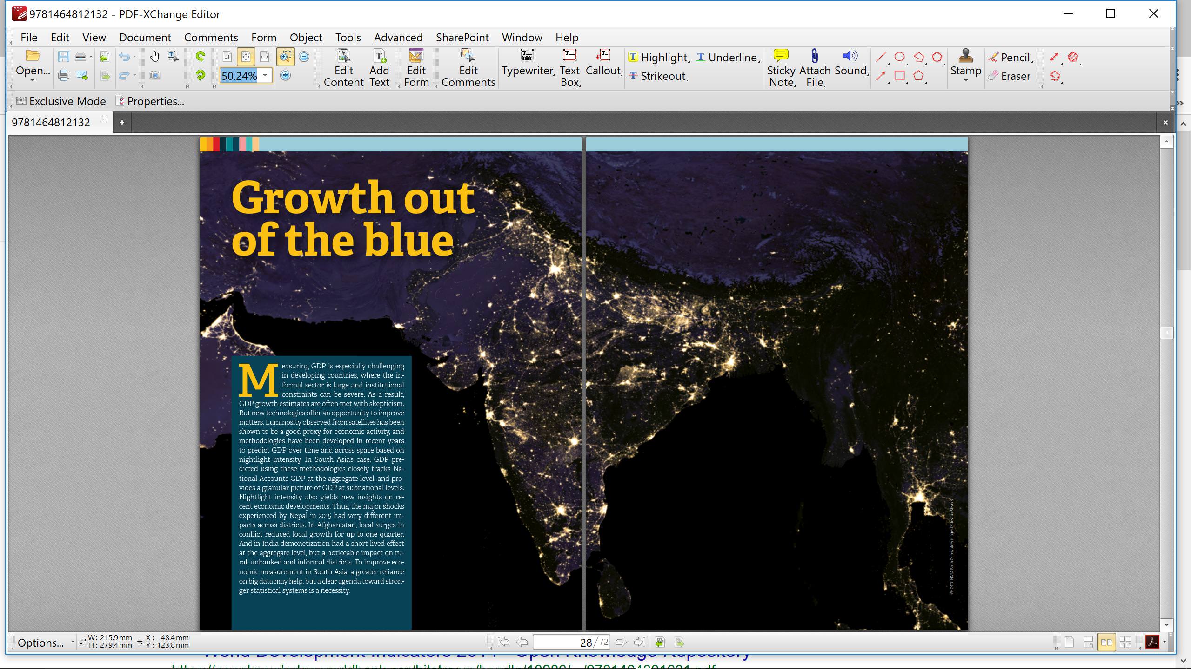Go to the first page
The image size is (1191, 669).
(503, 642)
